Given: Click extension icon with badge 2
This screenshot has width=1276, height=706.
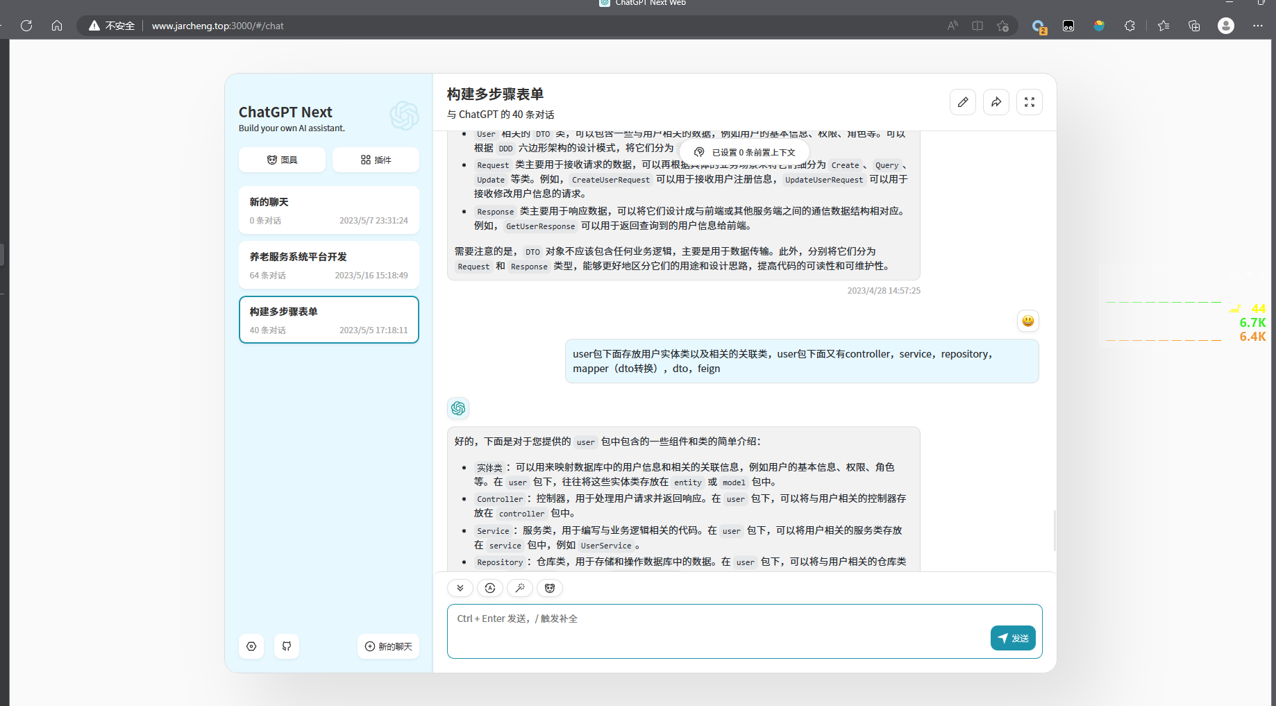Looking at the screenshot, I should pos(1039,26).
